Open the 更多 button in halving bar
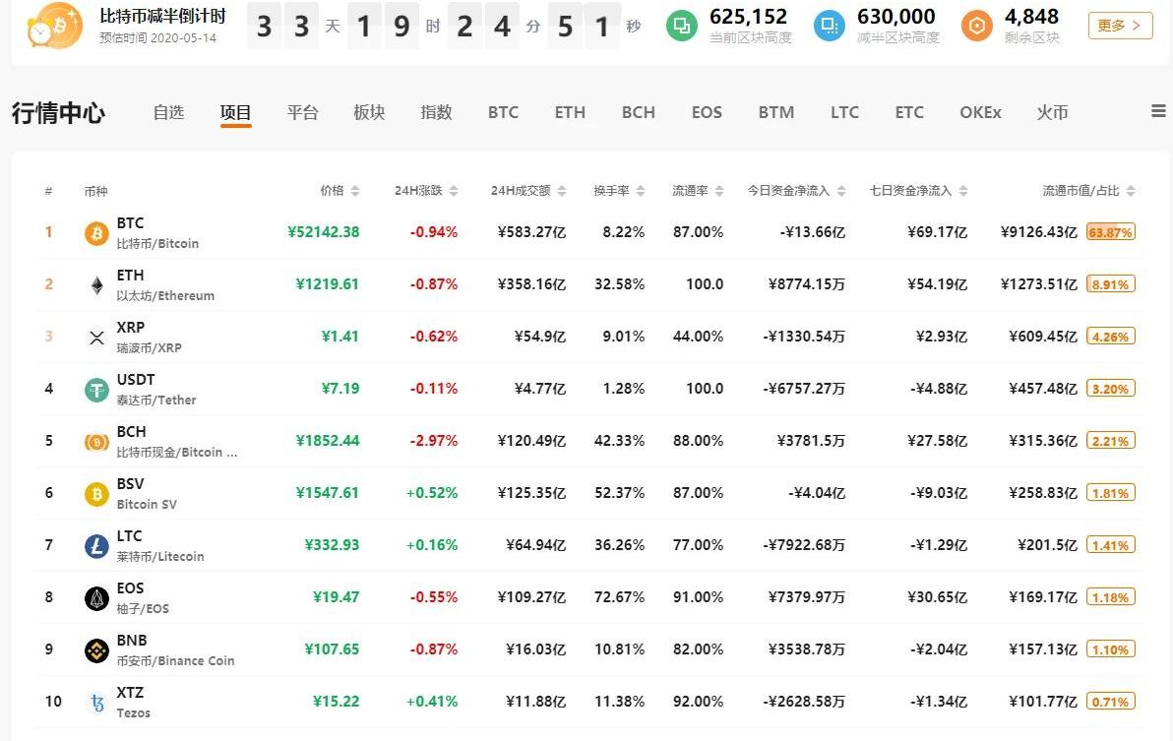This screenshot has height=741, width=1173. (x=1120, y=27)
